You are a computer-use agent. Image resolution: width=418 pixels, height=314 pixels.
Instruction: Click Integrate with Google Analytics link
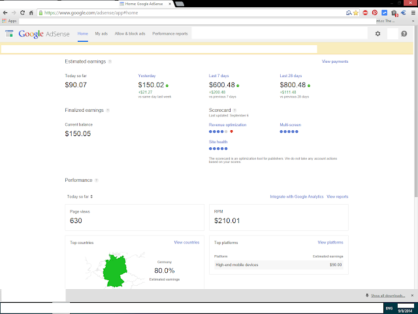297,196
